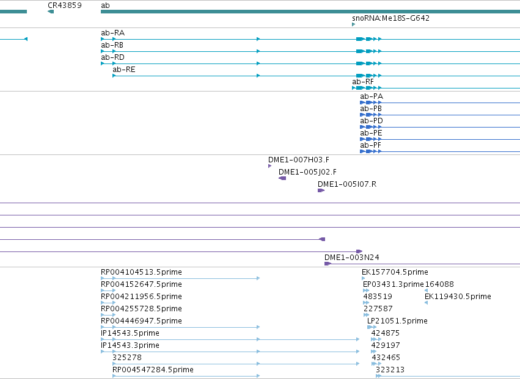
Task: Click the ab gene span bar
Action: point(310,12)
